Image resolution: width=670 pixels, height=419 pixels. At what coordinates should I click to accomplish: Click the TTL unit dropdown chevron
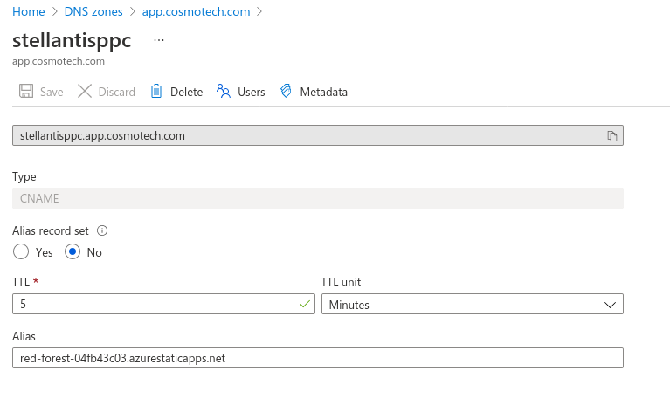coord(611,305)
